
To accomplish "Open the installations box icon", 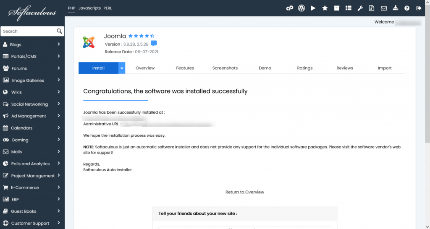I will pos(336,8).
